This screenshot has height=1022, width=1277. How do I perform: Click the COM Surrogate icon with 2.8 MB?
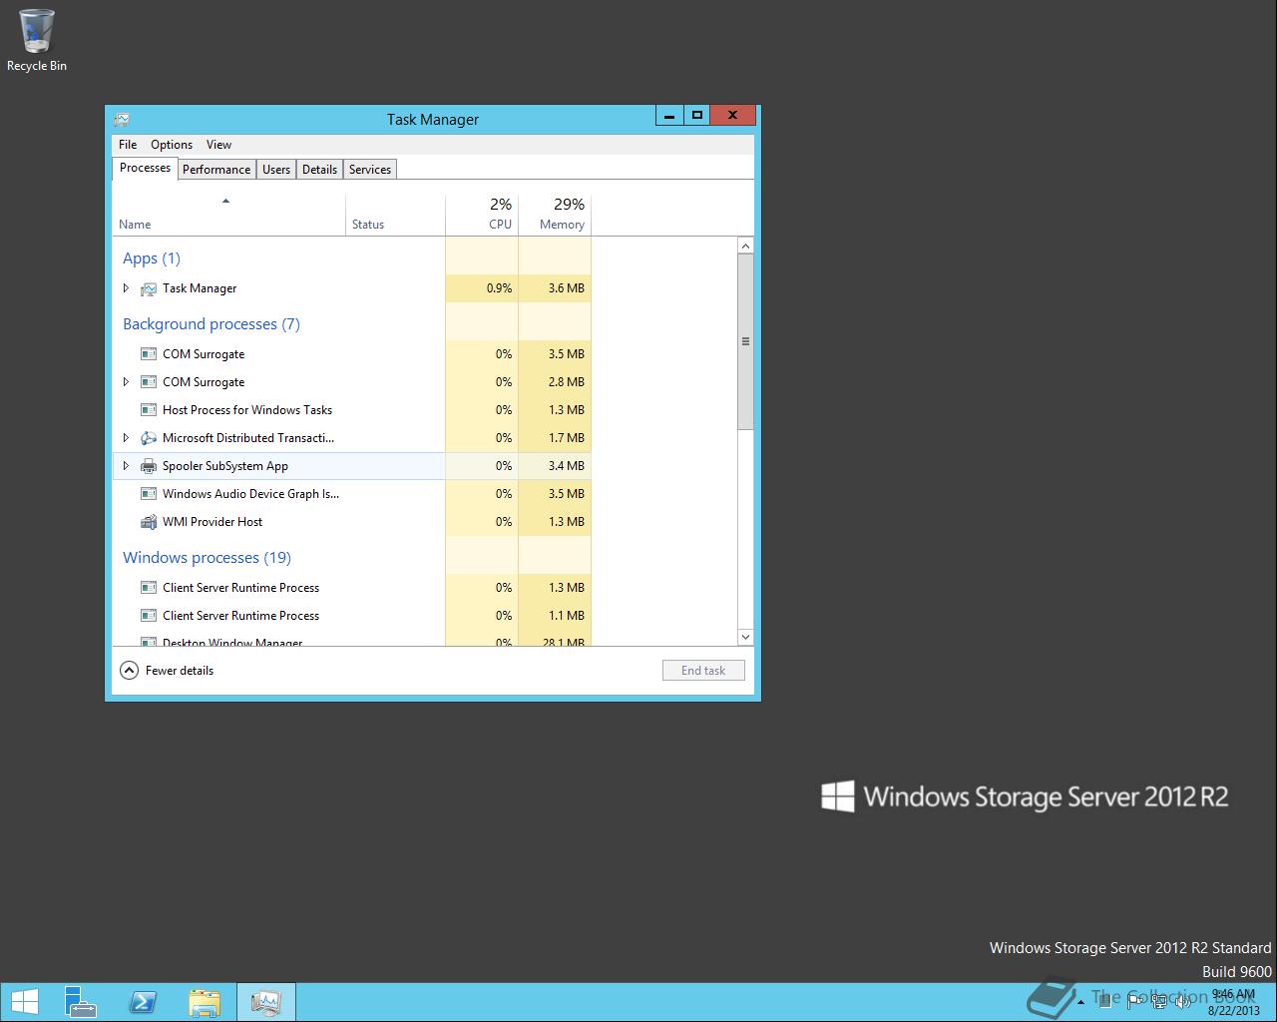(149, 382)
